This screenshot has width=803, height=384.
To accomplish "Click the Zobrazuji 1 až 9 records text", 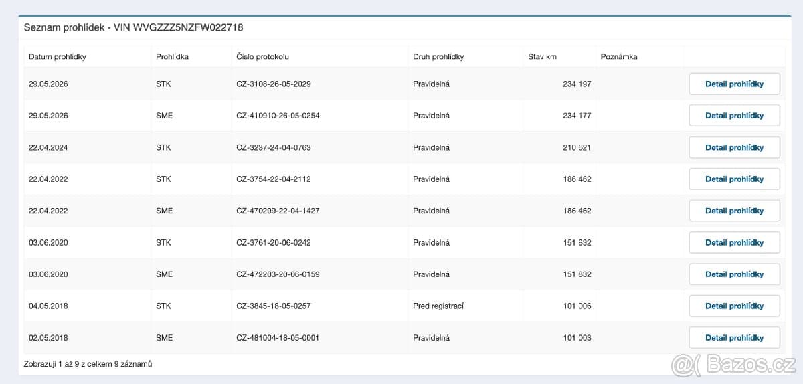I will click(88, 364).
